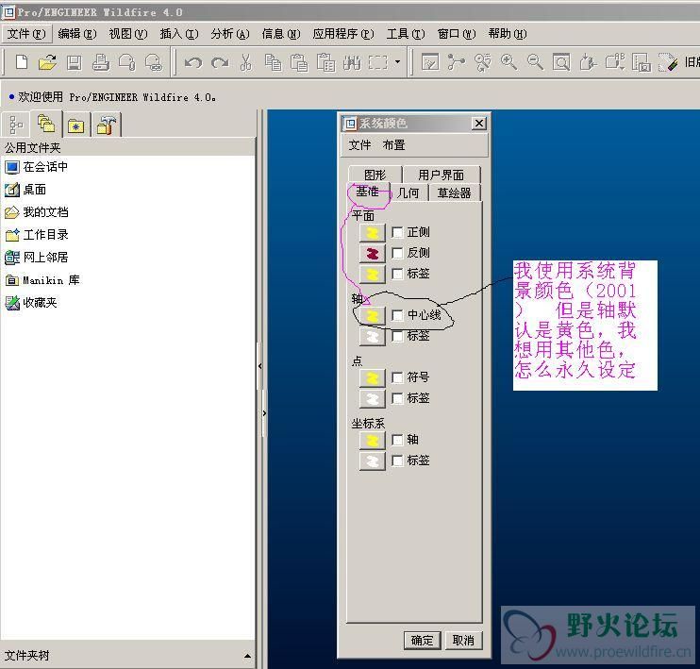Check the coordinate system 轴 checkbox

397,440
